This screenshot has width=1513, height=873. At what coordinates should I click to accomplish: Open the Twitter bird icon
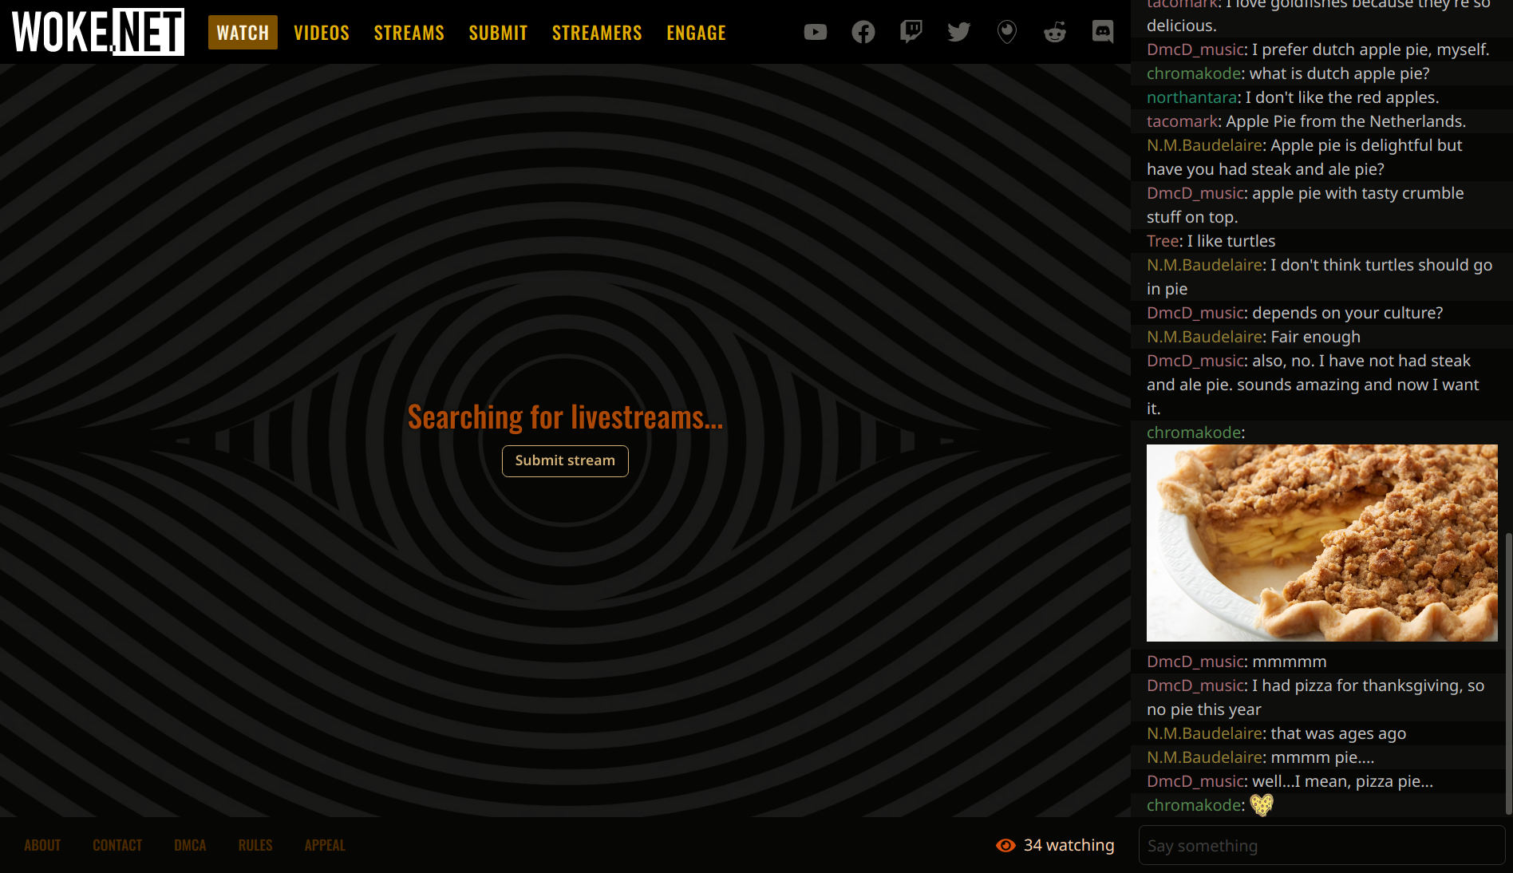[x=958, y=32]
